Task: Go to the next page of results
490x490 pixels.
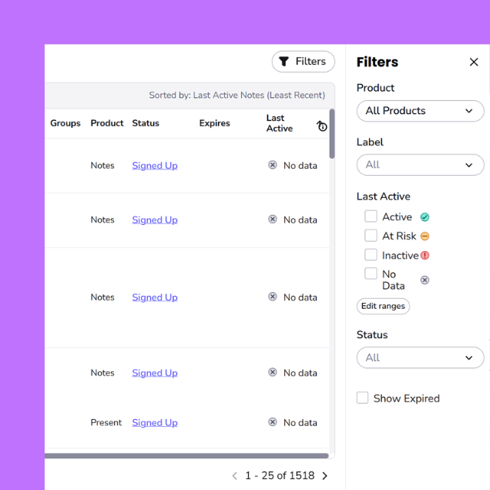Action: [325, 475]
